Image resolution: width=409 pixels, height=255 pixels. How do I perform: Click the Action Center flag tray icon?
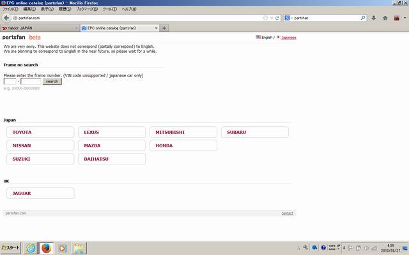point(351,248)
